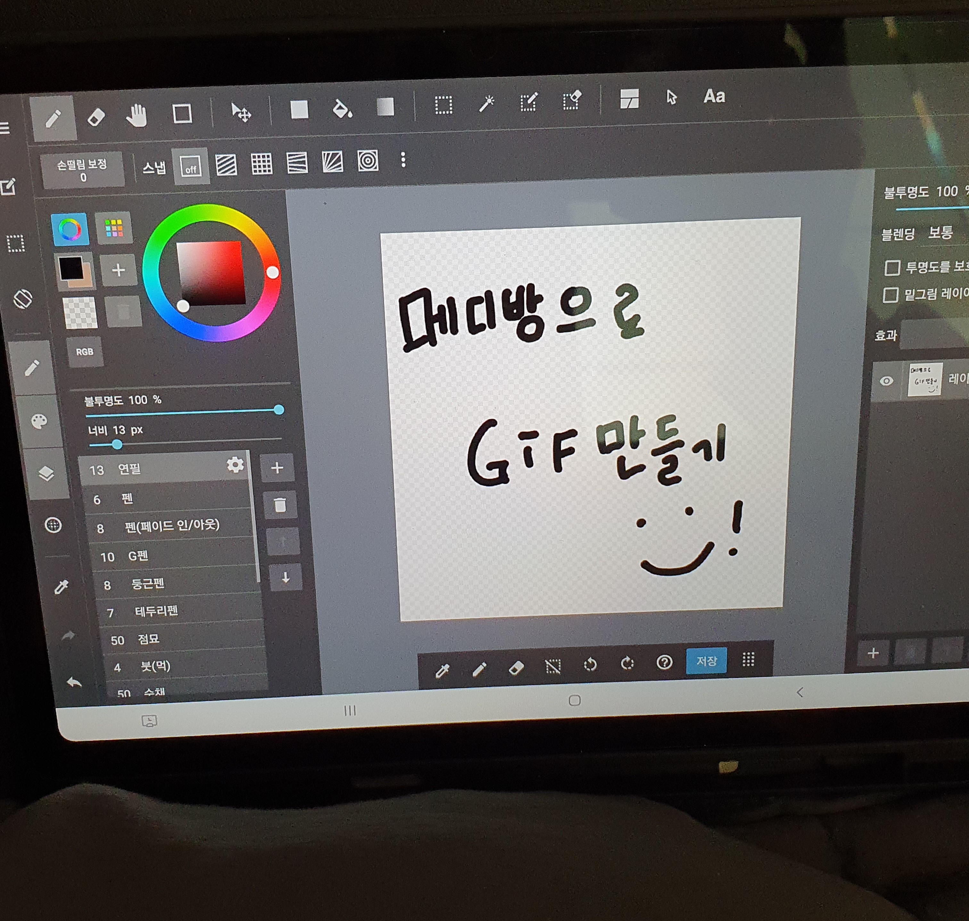Open layers panel from sidebar layers icon
This screenshot has width=969, height=921.
point(46,474)
